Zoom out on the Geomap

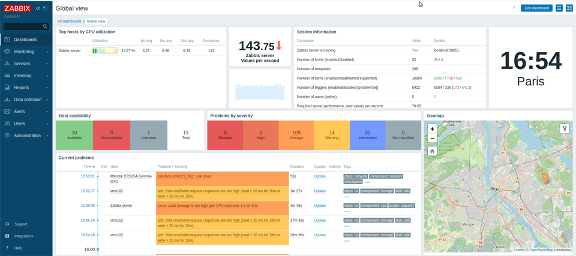click(433, 138)
